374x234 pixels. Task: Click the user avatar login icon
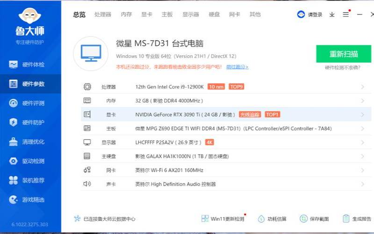[x=301, y=15]
